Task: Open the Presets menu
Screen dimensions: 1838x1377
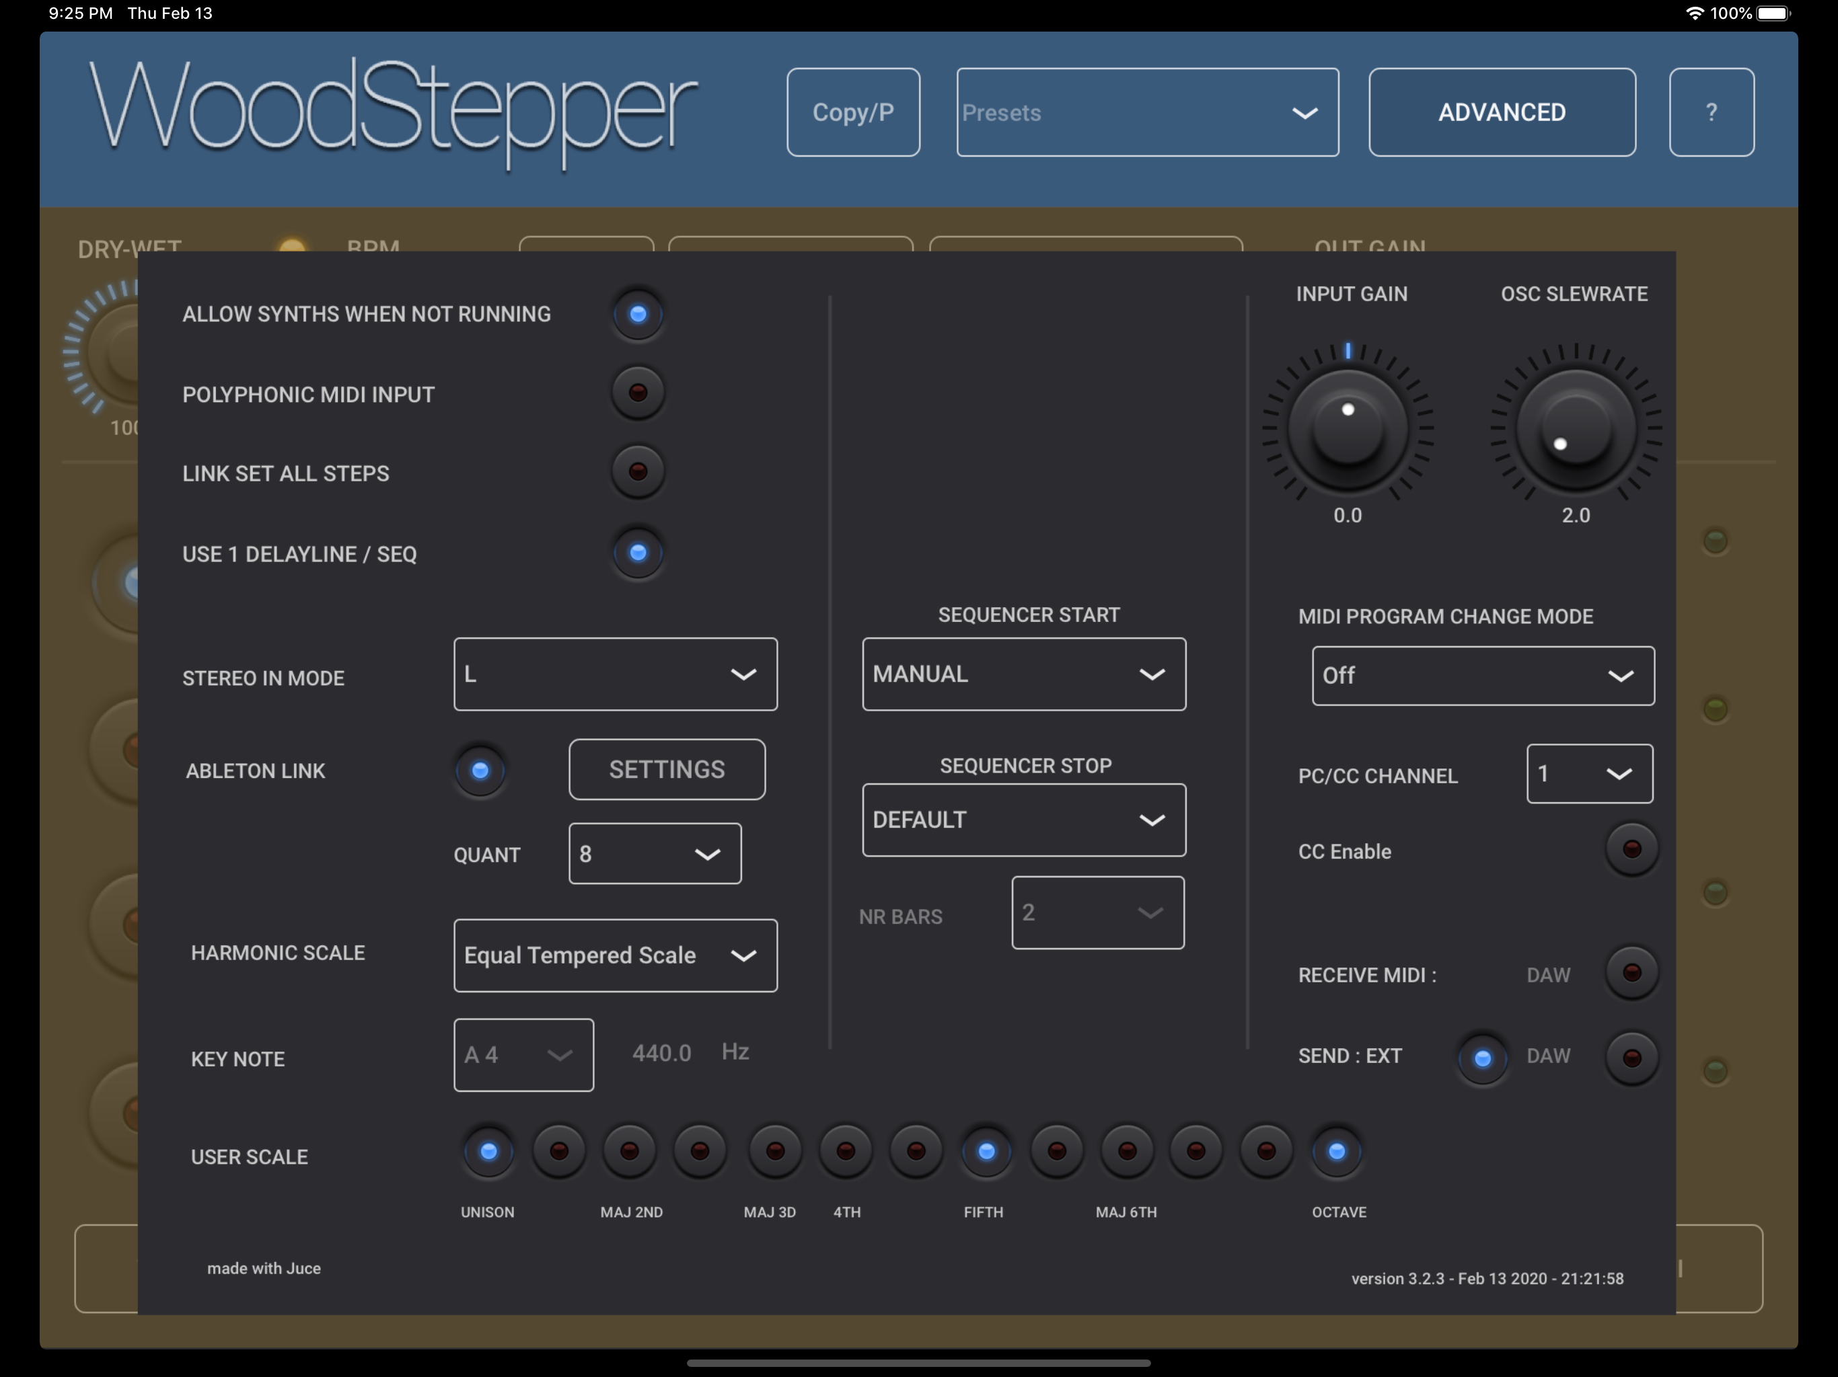Action: point(1146,112)
